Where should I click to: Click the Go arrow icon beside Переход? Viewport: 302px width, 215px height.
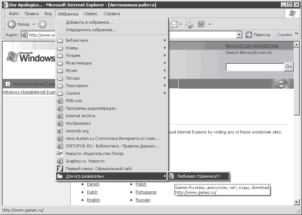point(249,35)
